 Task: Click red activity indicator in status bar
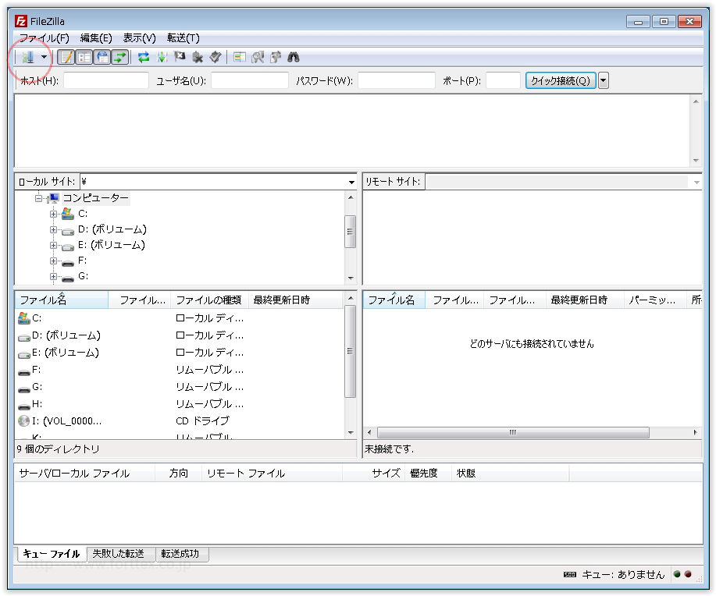(x=688, y=575)
